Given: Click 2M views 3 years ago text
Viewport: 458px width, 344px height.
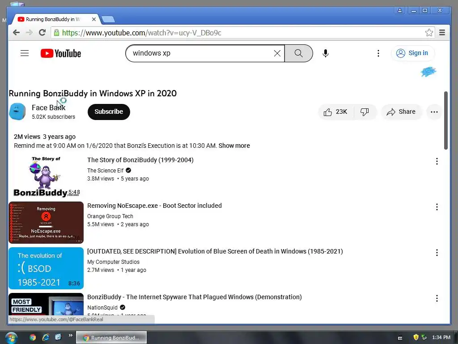Looking at the screenshot, I should click(x=45, y=137).
